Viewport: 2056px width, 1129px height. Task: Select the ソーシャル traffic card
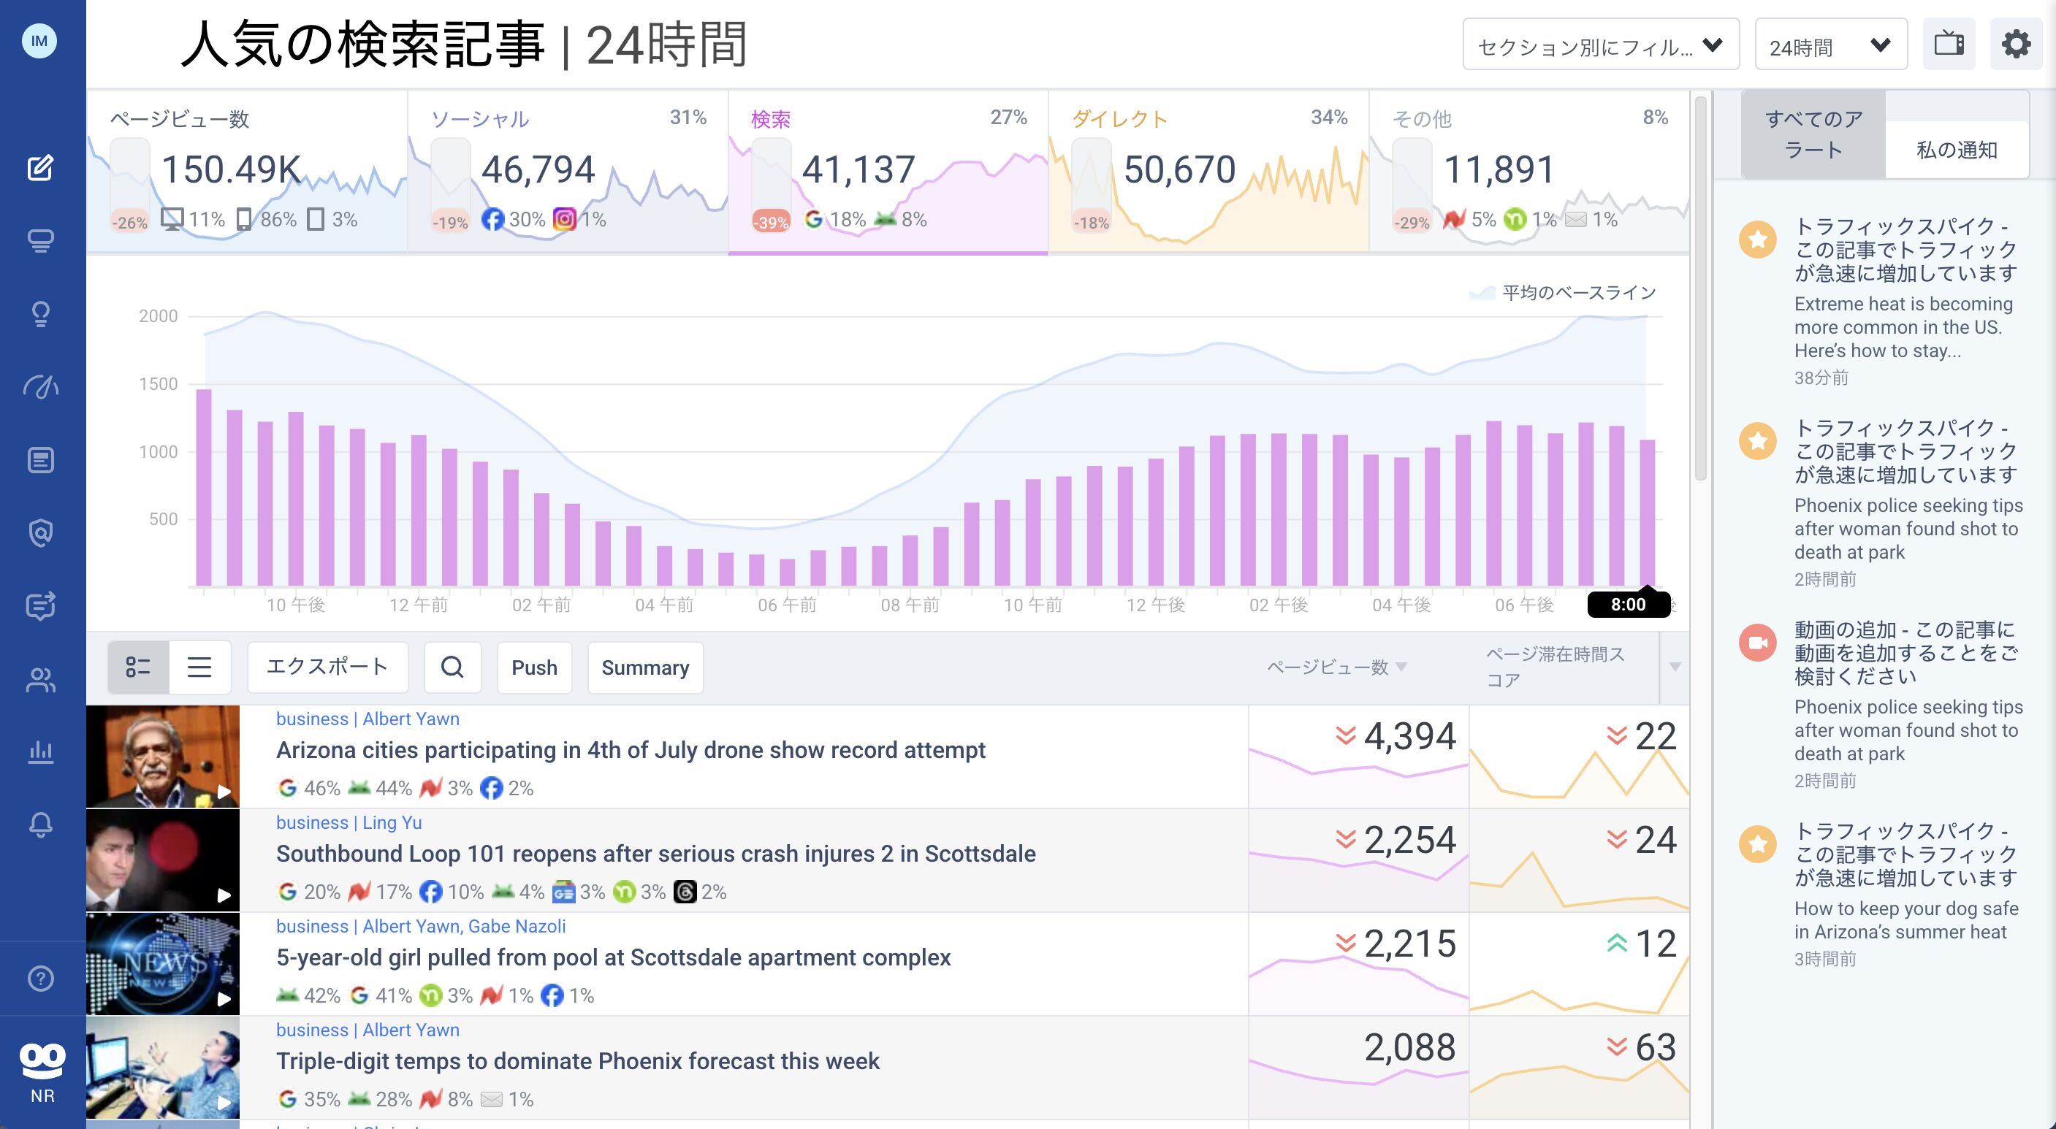pos(568,172)
